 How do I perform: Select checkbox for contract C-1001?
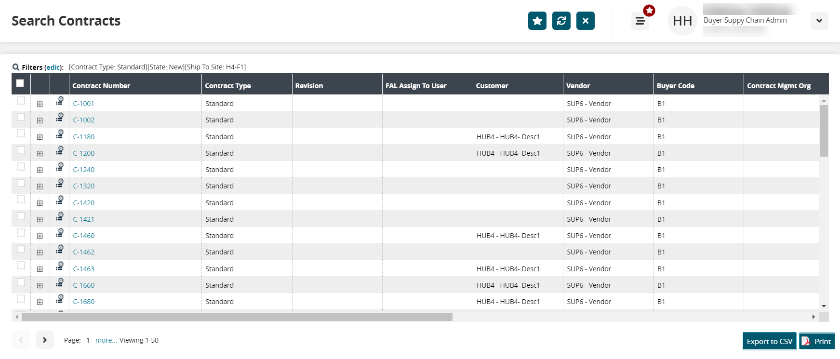(x=21, y=101)
